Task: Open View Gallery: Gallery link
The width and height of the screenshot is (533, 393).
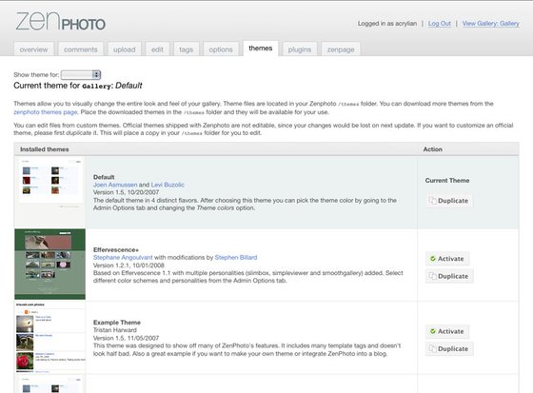Action: tap(490, 24)
